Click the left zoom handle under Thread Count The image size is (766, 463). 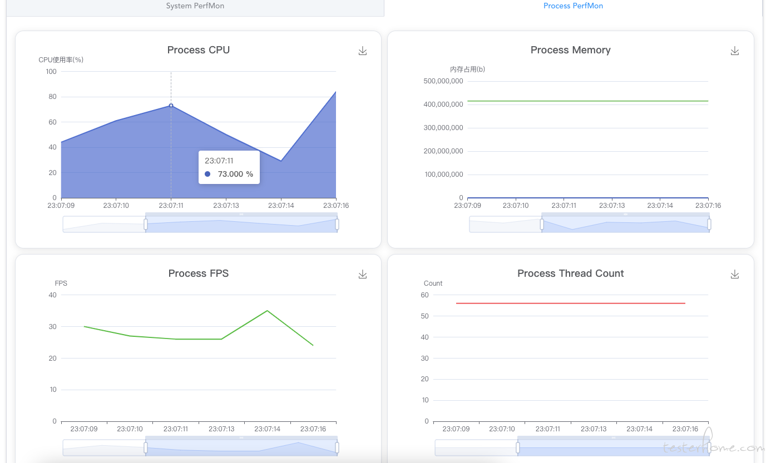pyautogui.click(x=518, y=447)
